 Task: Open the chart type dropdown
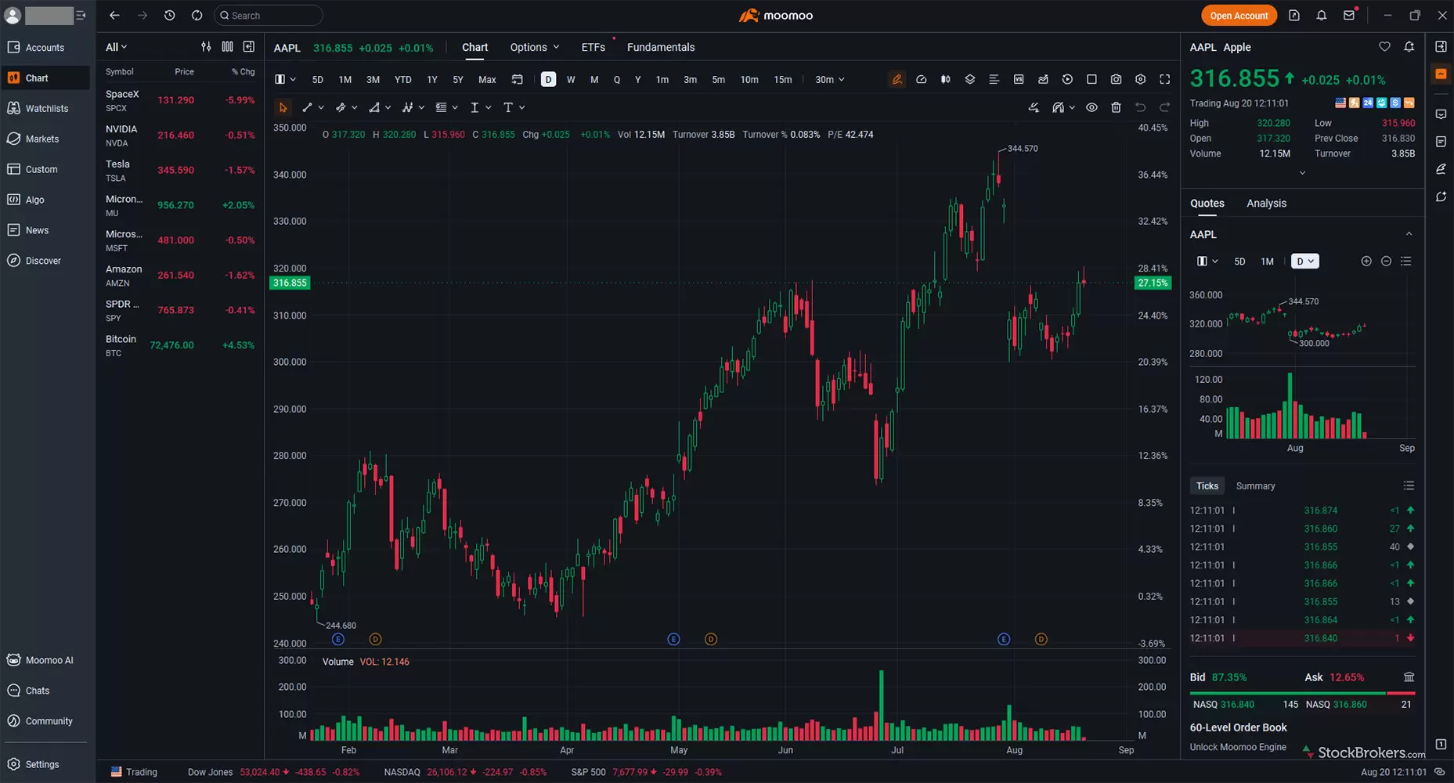point(285,79)
